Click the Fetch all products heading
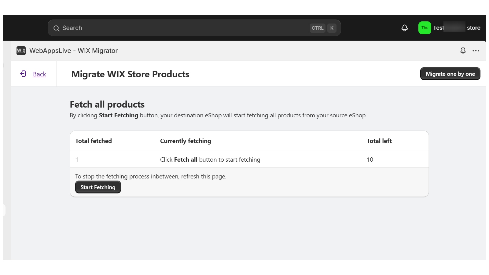 (x=107, y=105)
